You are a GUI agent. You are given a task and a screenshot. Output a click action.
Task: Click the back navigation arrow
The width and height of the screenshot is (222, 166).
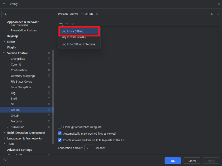pos(212,14)
